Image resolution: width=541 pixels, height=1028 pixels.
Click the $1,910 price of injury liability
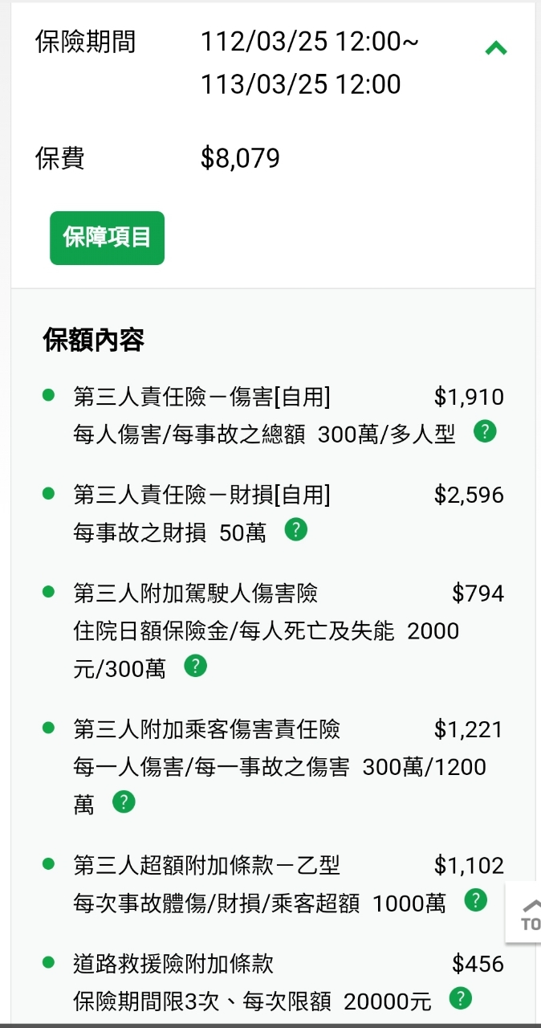(469, 397)
